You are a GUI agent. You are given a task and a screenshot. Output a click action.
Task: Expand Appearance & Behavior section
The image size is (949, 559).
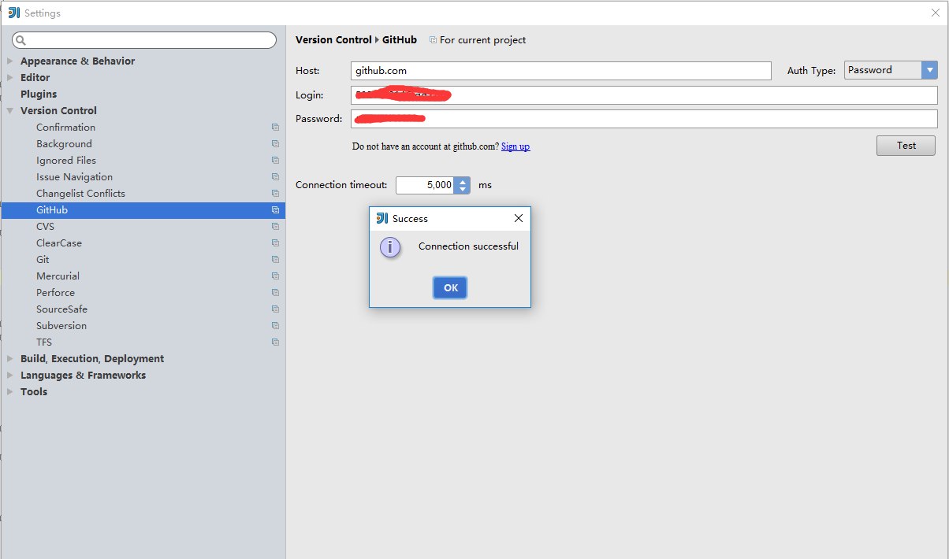tap(10, 61)
